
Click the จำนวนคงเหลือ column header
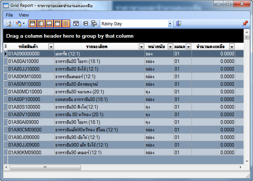click(x=210, y=46)
